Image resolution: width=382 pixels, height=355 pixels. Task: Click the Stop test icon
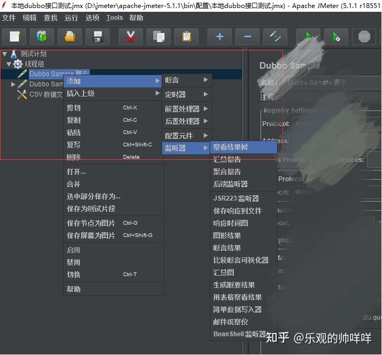364,36
